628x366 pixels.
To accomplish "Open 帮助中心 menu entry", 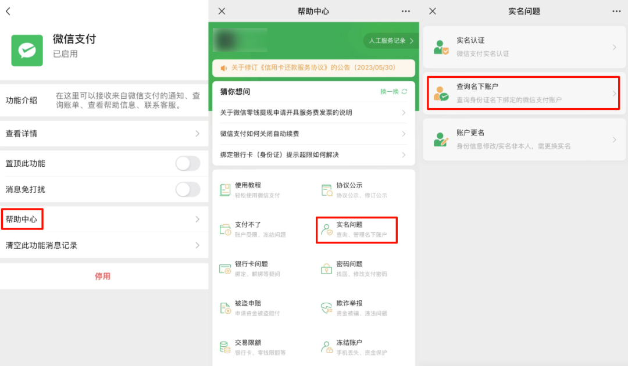I will [x=104, y=219].
